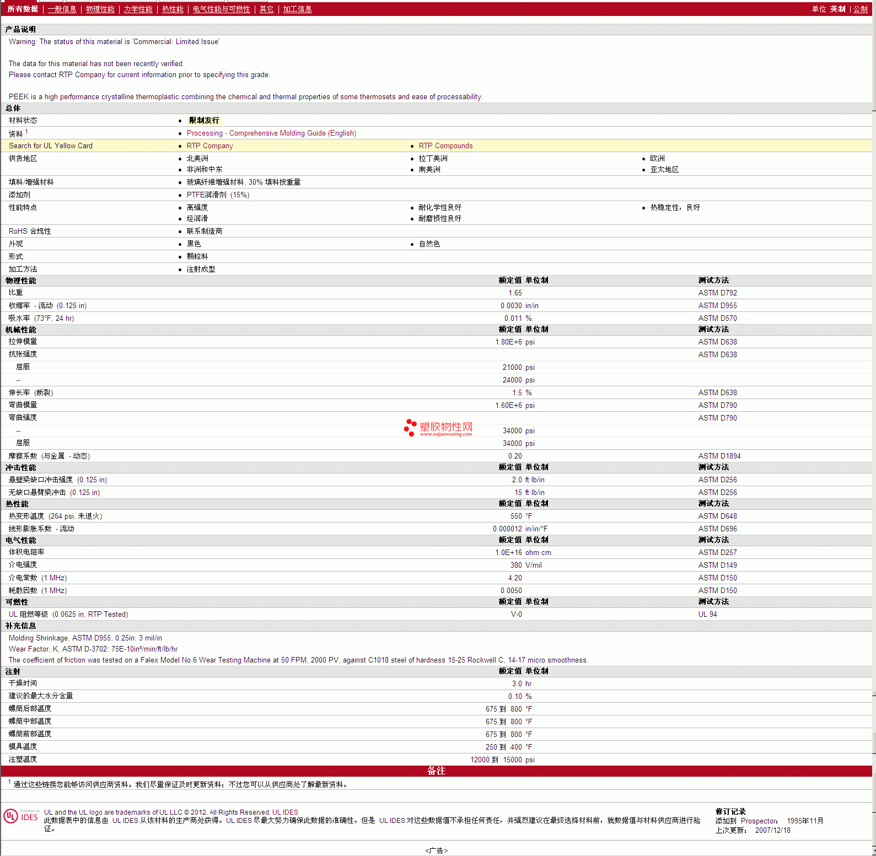Click the 塑胶物性网 watermark logo
The height and width of the screenshot is (856, 876).
coord(439,428)
